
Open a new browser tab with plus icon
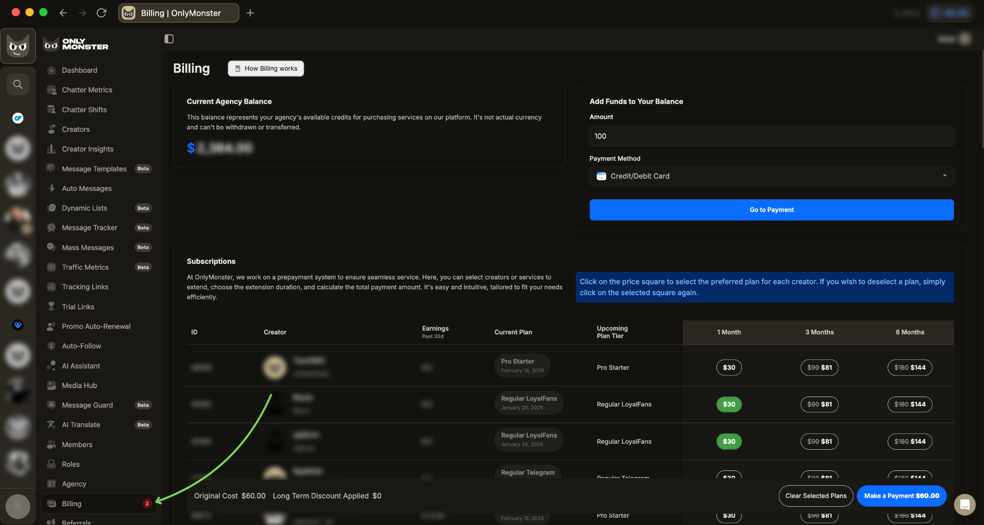[x=250, y=13]
